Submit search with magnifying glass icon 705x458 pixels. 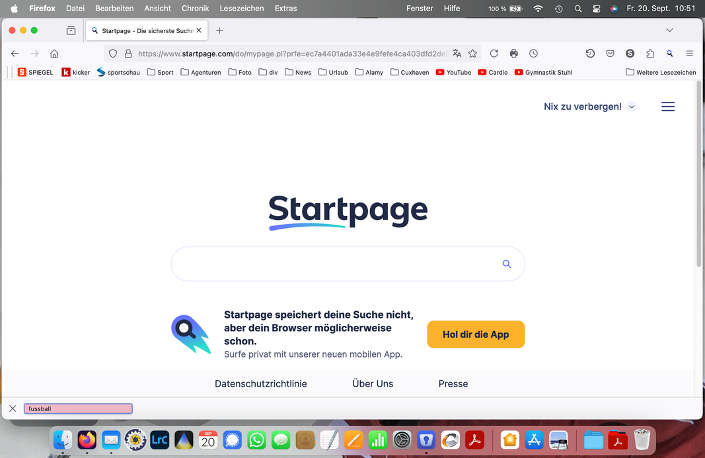click(x=507, y=264)
